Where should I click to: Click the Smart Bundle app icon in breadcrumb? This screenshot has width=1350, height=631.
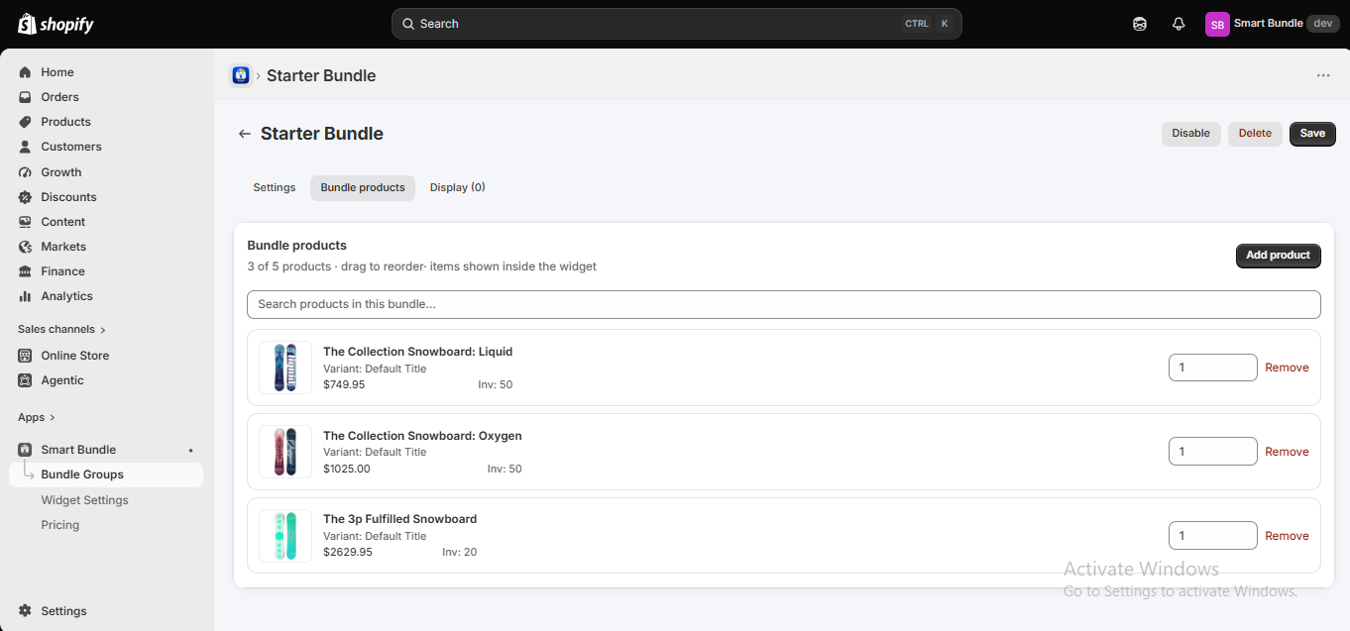coord(240,75)
